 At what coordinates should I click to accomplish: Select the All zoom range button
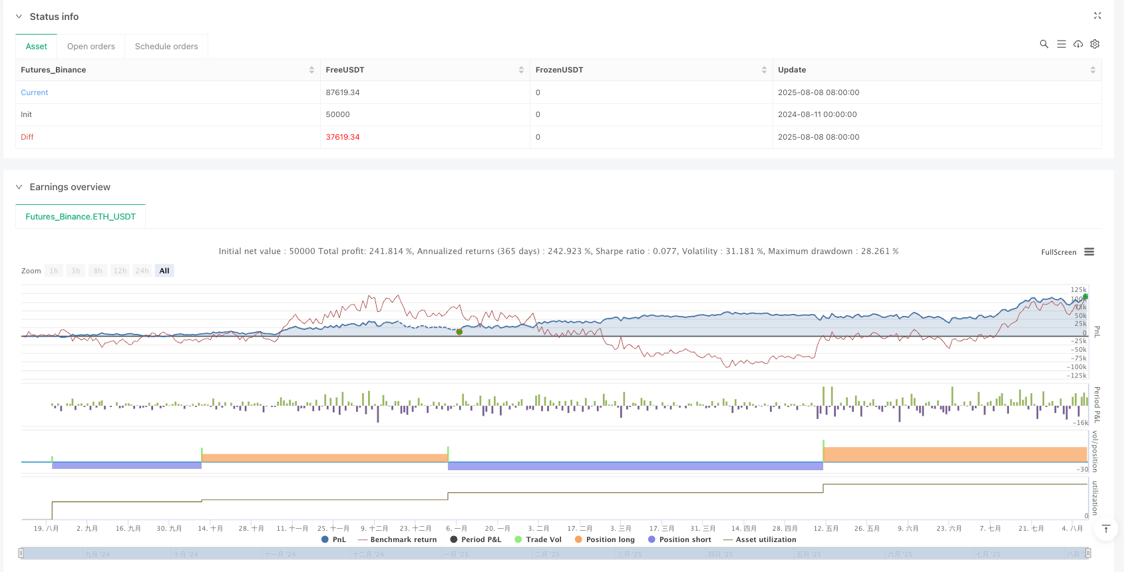coord(164,271)
